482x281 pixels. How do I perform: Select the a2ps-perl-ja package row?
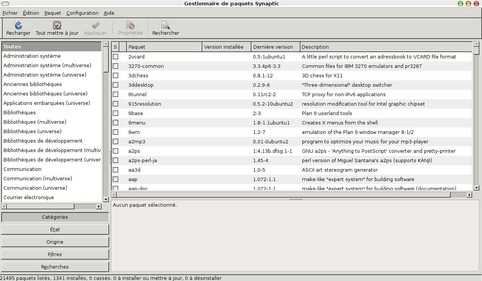[x=292, y=160]
